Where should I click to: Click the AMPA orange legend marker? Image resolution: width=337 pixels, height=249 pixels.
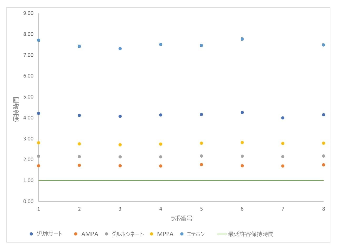click(x=76, y=234)
